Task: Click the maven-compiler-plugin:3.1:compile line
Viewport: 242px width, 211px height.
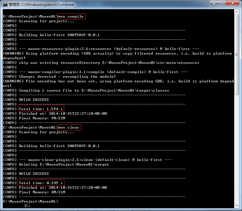Action: [95, 72]
